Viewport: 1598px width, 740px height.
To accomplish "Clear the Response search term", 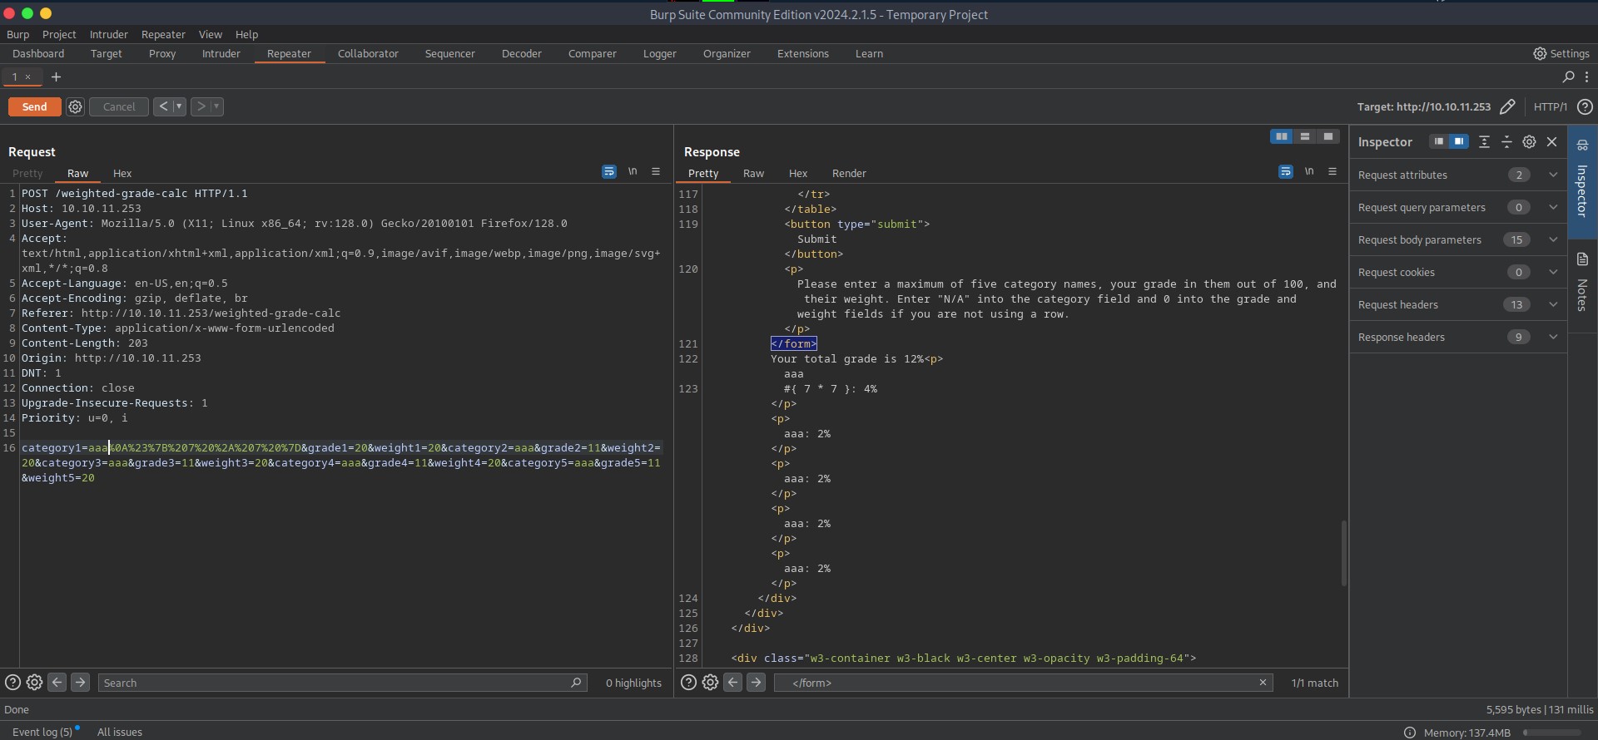I will point(1263,683).
